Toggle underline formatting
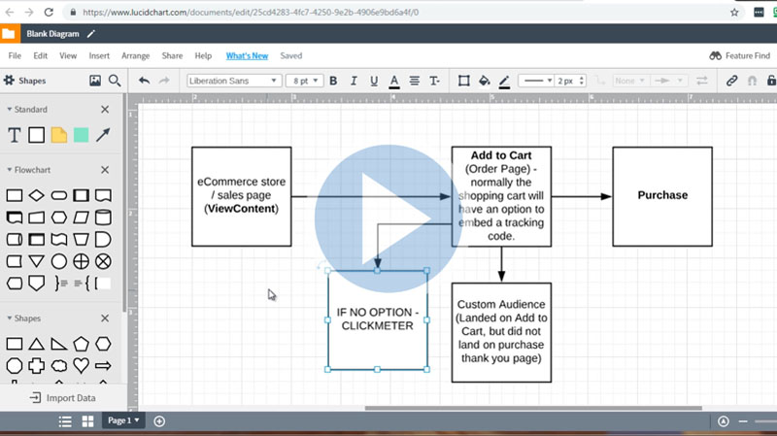The height and width of the screenshot is (436, 777). (373, 81)
